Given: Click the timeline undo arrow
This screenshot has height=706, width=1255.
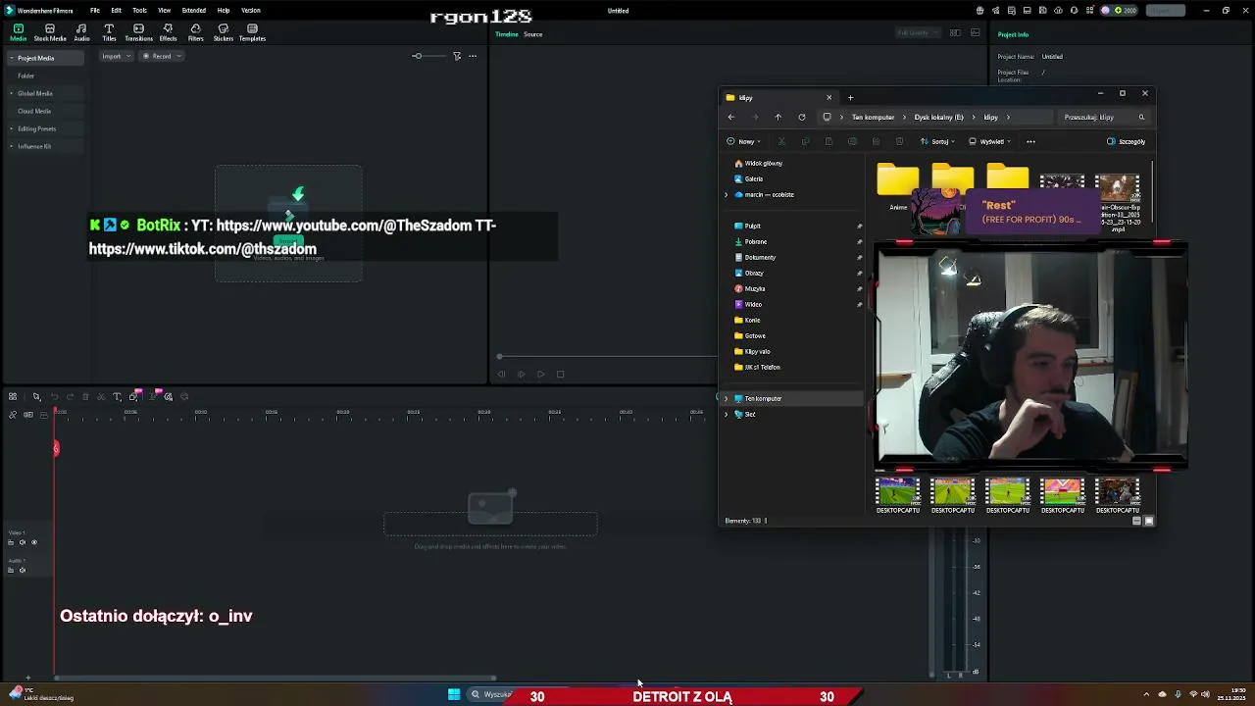Looking at the screenshot, I should pos(54,396).
